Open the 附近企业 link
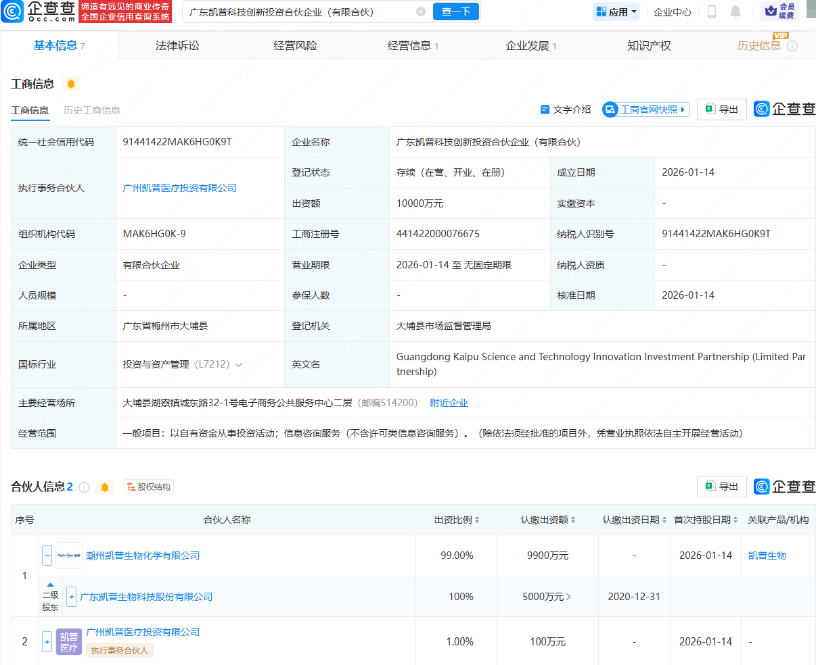Viewport: 816px width, 665px height. click(x=449, y=403)
